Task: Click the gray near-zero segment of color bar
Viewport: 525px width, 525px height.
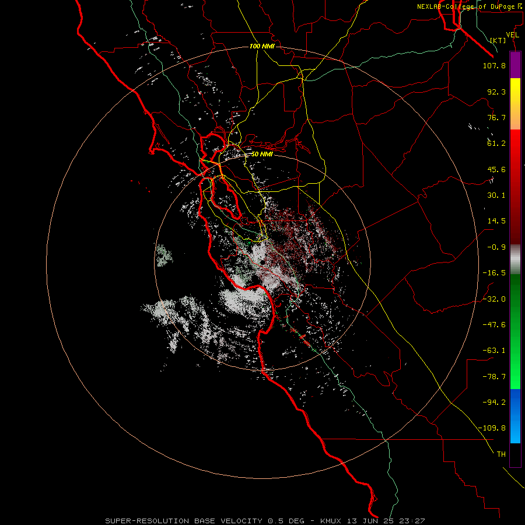Action: pyautogui.click(x=515, y=260)
